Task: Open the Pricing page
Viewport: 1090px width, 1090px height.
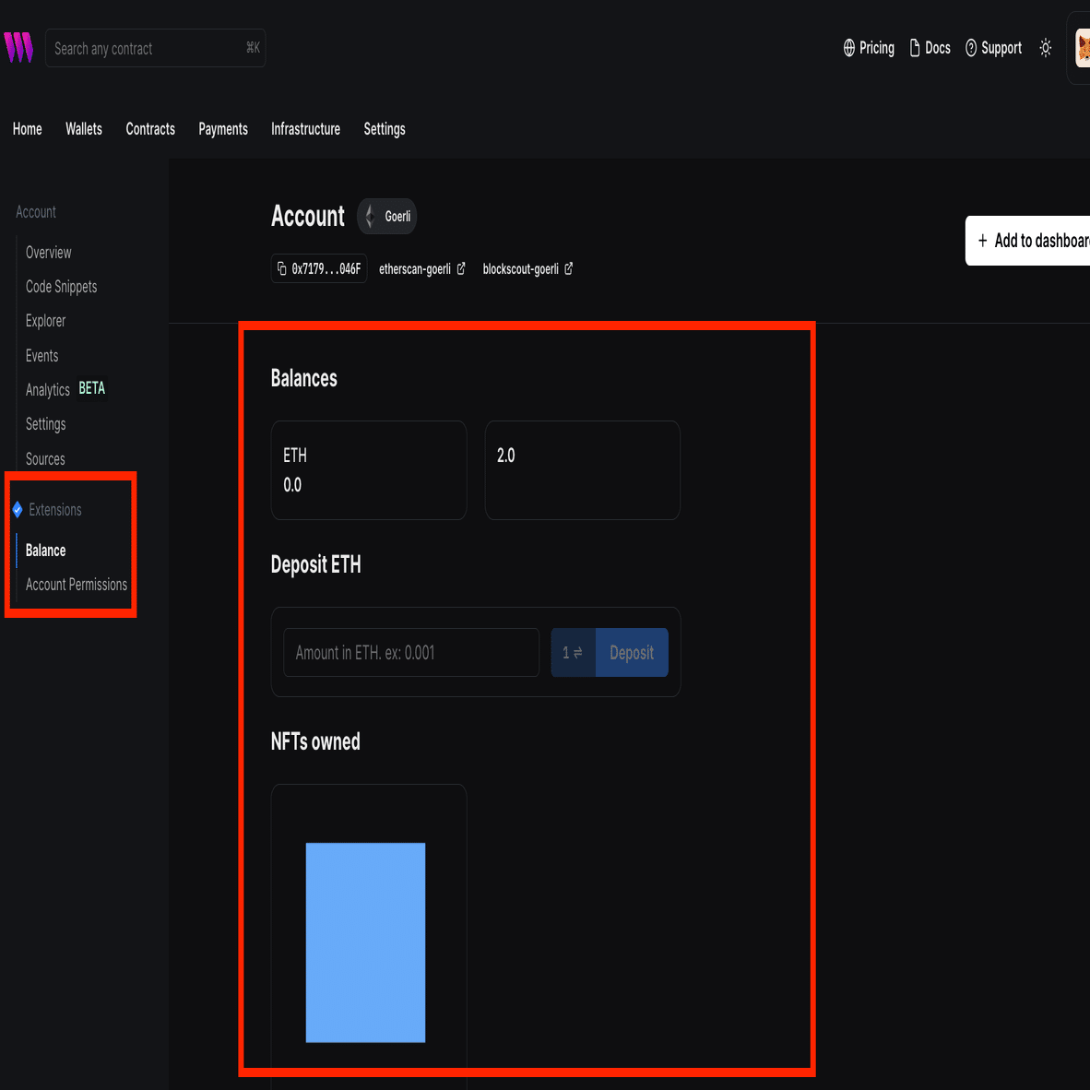Action: 869,48
